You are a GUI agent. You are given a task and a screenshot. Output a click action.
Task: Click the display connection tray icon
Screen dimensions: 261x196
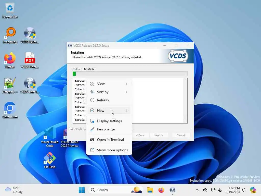[213, 190]
